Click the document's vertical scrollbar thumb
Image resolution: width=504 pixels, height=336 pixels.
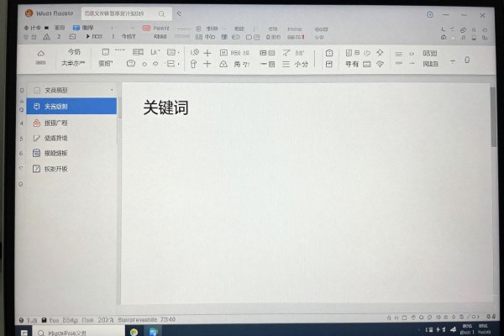point(493,117)
